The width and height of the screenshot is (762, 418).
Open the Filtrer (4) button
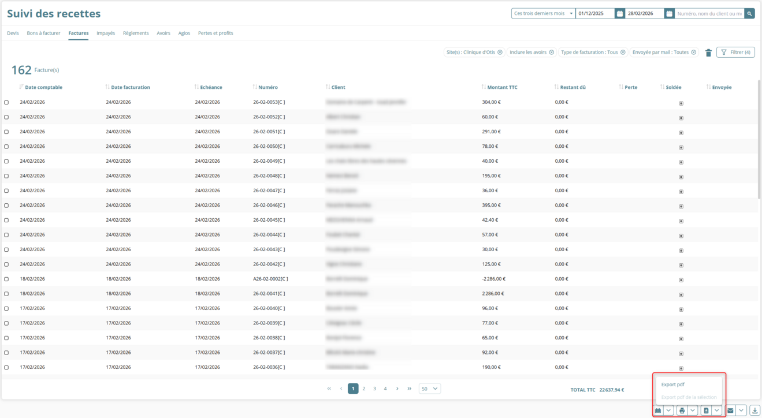click(x=735, y=53)
